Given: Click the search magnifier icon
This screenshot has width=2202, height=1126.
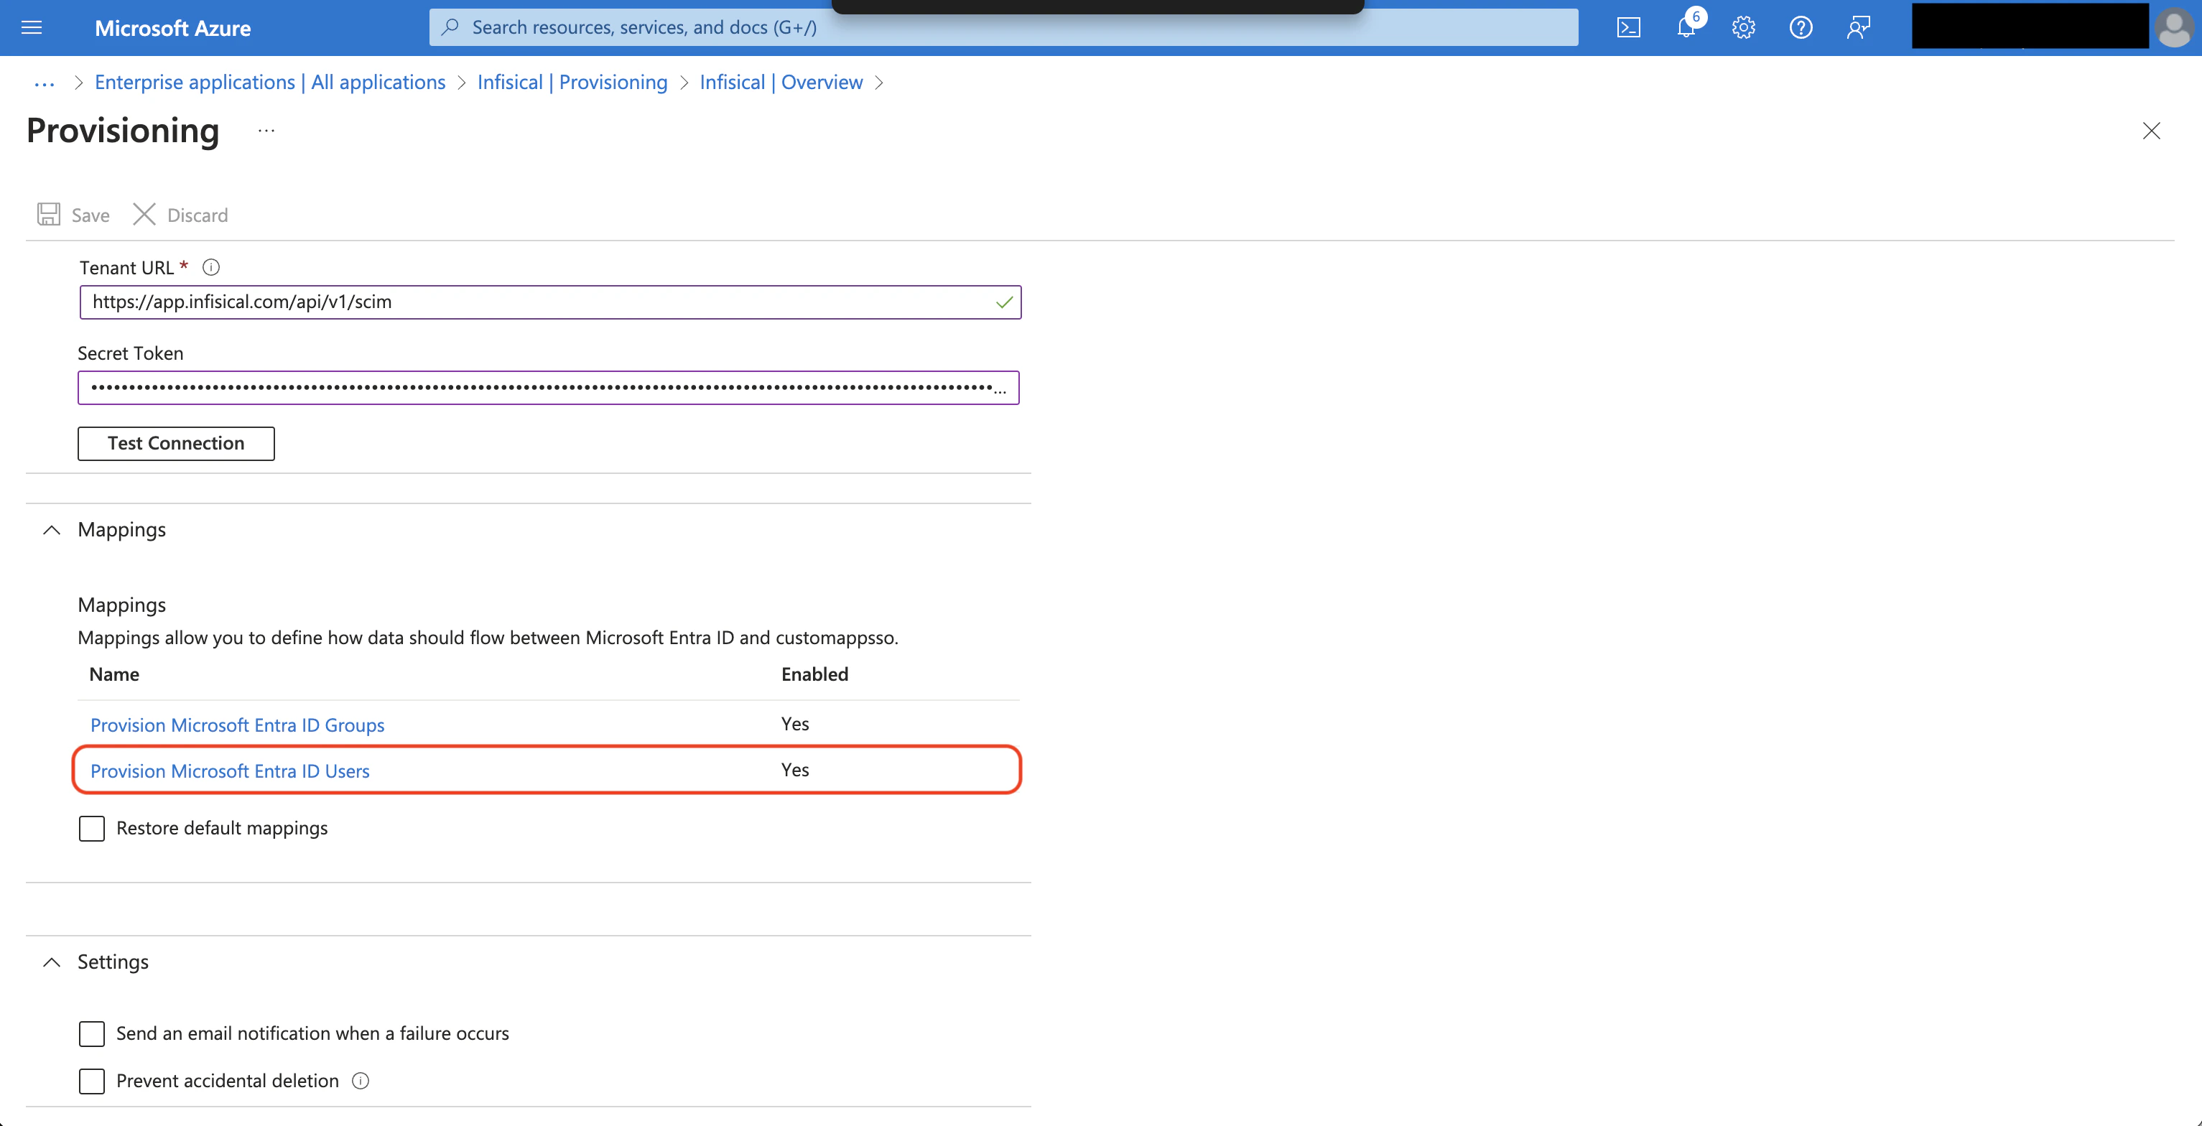Looking at the screenshot, I should tap(450, 27).
